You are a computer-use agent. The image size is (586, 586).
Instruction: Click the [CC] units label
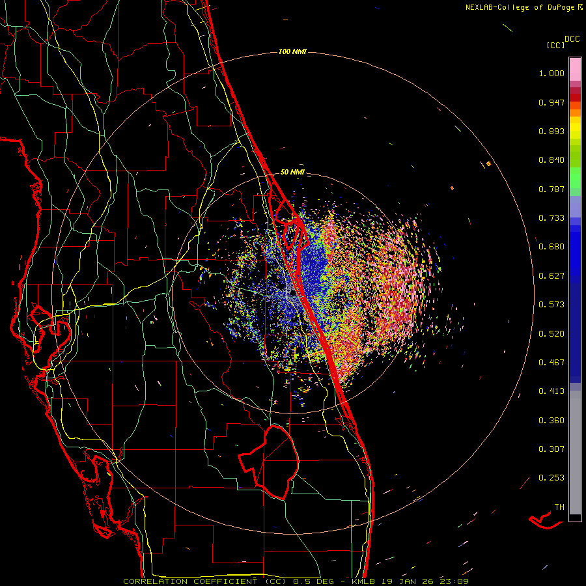pos(555,45)
